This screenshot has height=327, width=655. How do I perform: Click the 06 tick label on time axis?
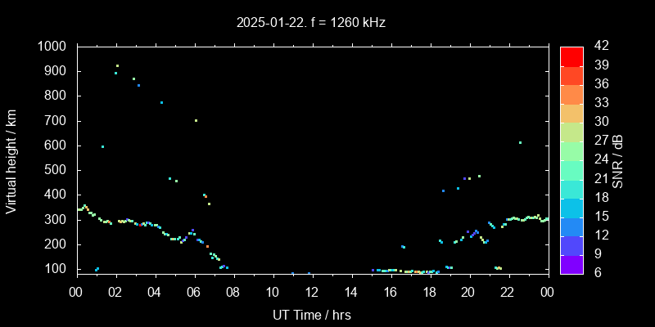point(194,290)
